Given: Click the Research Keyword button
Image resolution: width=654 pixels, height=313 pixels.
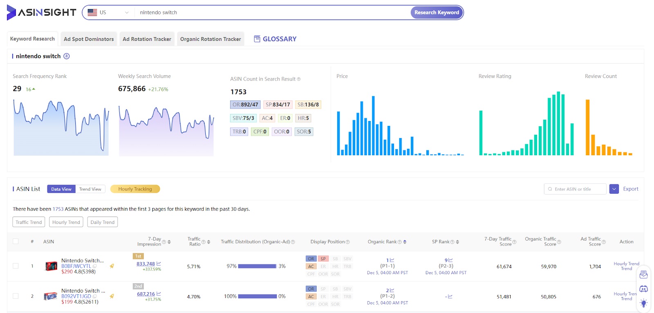Looking at the screenshot, I should click(437, 13).
